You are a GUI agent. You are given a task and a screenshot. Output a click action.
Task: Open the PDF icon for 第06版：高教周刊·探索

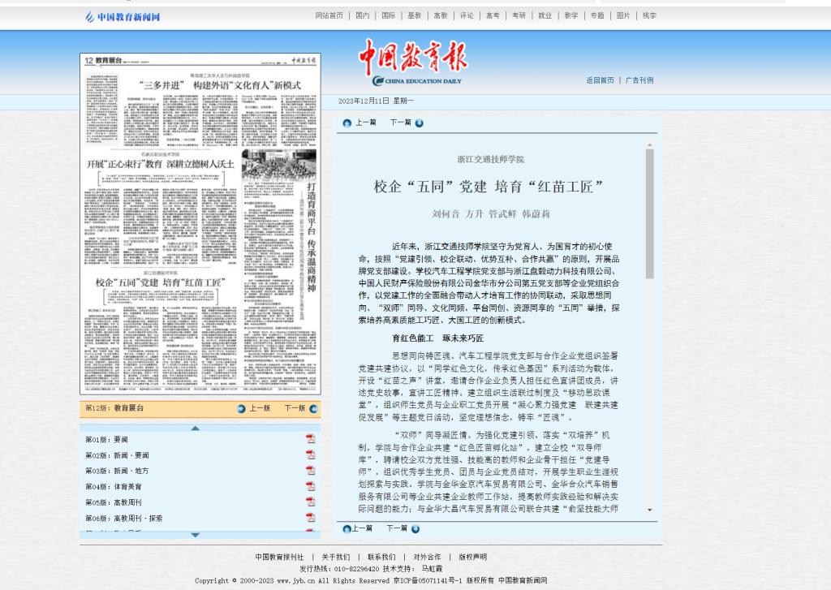310,518
